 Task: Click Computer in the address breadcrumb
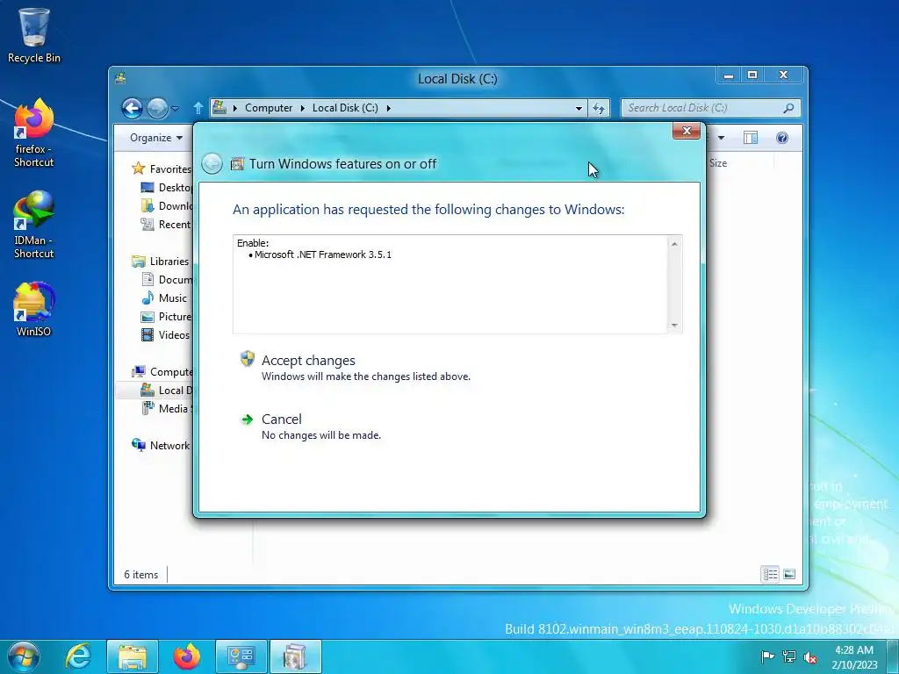[x=269, y=108]
